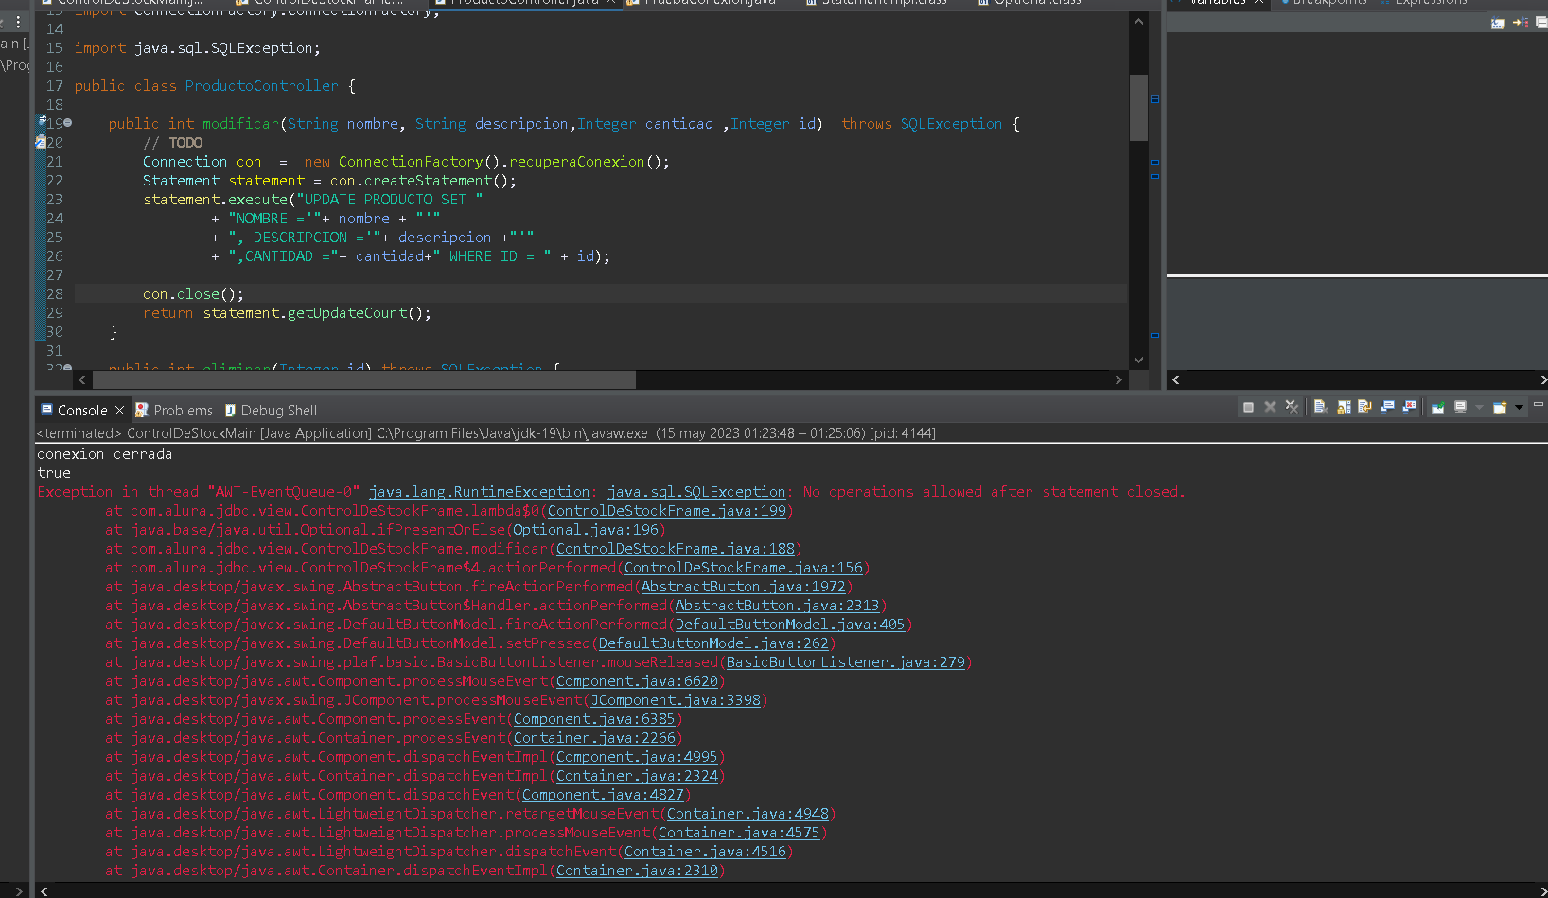Click the editor vertical scrollbar thumb

(1138, 107)
